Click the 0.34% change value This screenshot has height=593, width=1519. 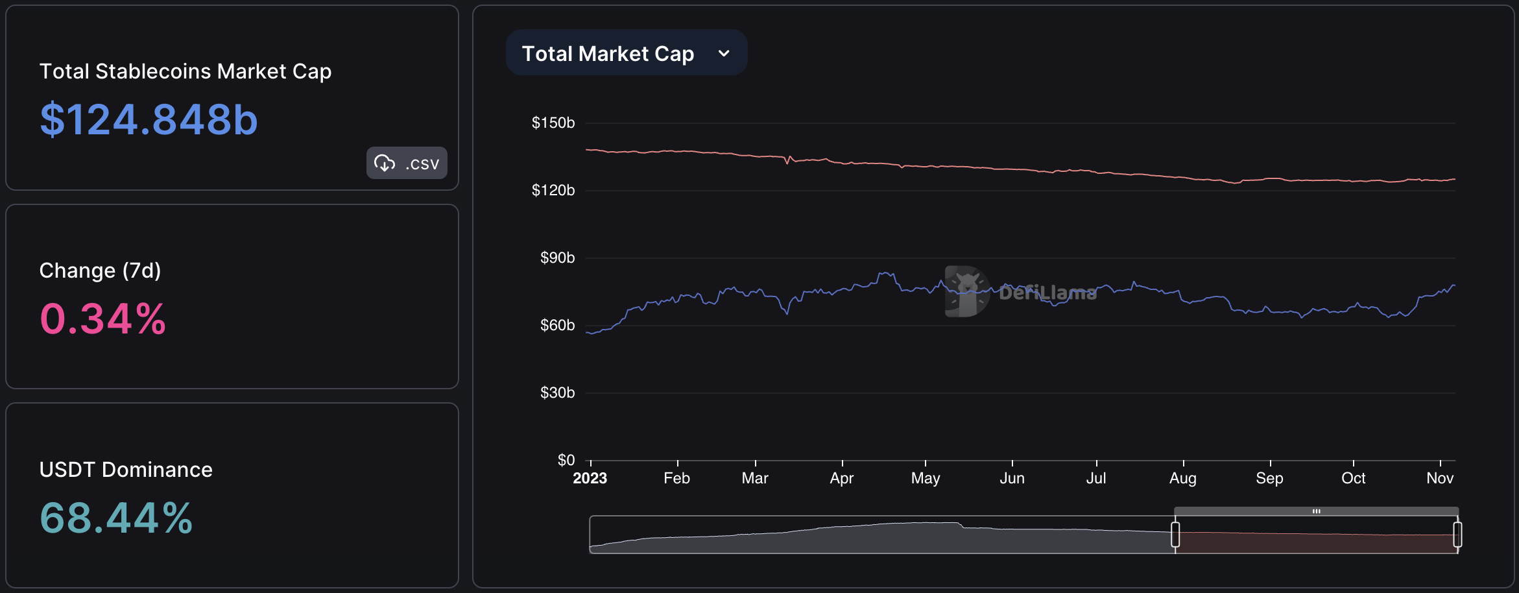coord(103,319)
